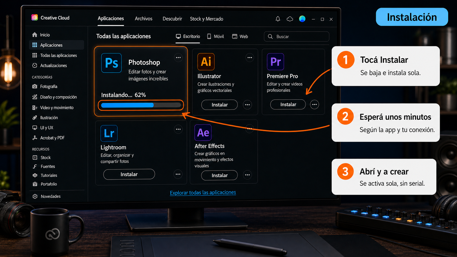457x257 pixels.
Task: Switch to the Aplicaciones tab
Action: (x=111, y=19)
